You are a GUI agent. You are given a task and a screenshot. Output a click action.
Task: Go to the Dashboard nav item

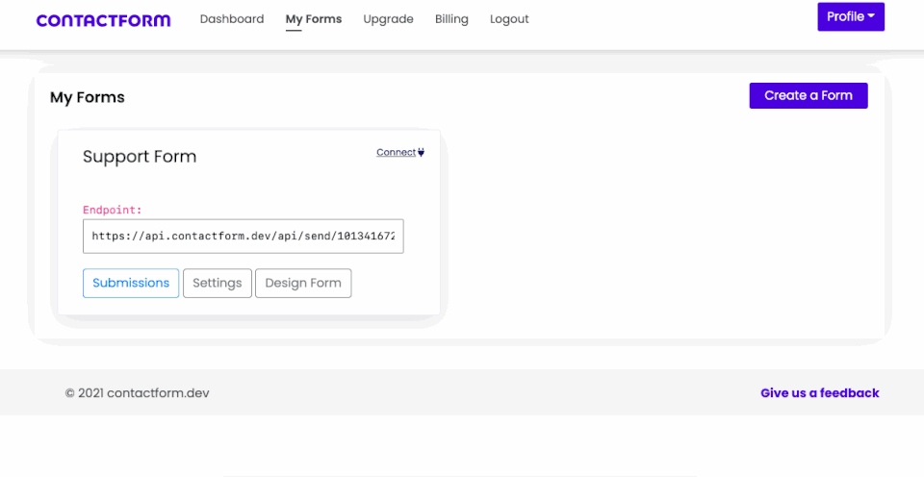tap(232, 19)
